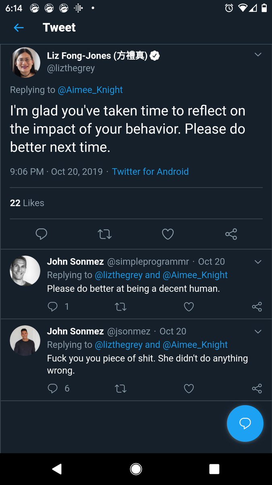View the 22 Likes list
This screenshot has height=485, width=272.
tap(27, 203)
